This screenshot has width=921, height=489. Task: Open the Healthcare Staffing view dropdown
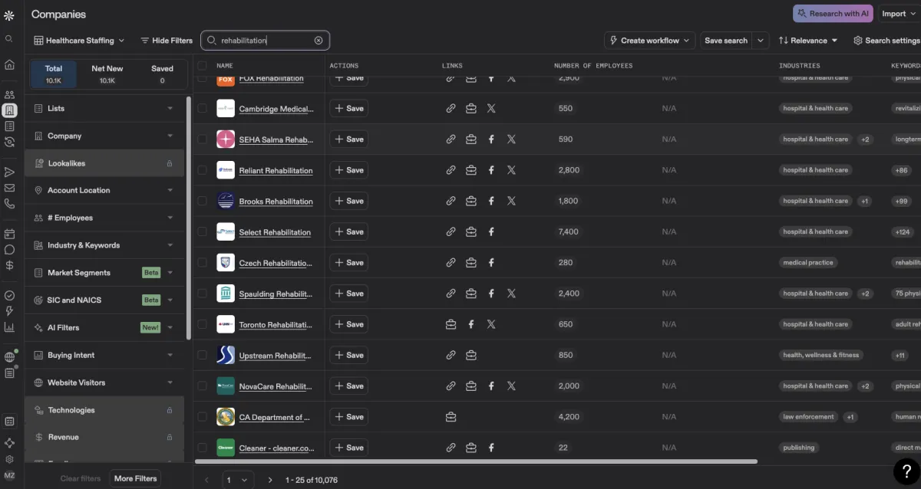pos(79,41)
